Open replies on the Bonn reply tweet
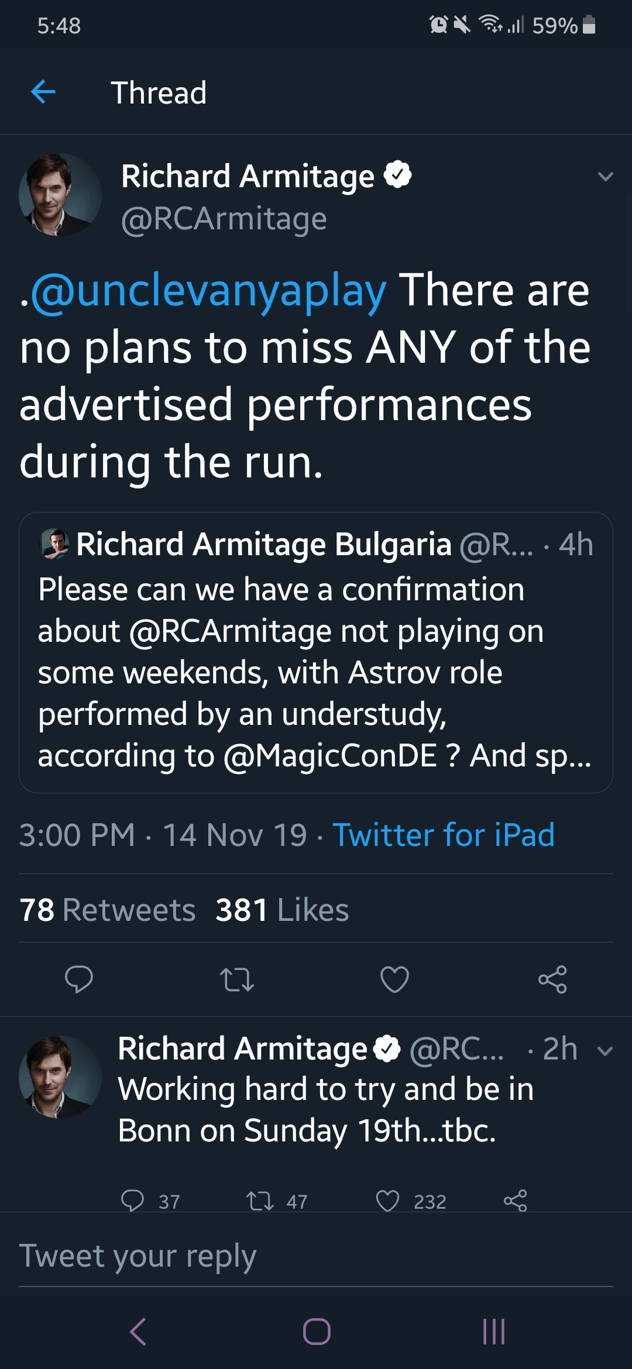632x1369 pixels. click(x=133, y=1201)
